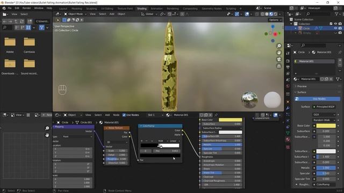Click the ColorRamp gradient bar
Image resolution: width=344 pixels, height=193 pixels.
point(160,145)
